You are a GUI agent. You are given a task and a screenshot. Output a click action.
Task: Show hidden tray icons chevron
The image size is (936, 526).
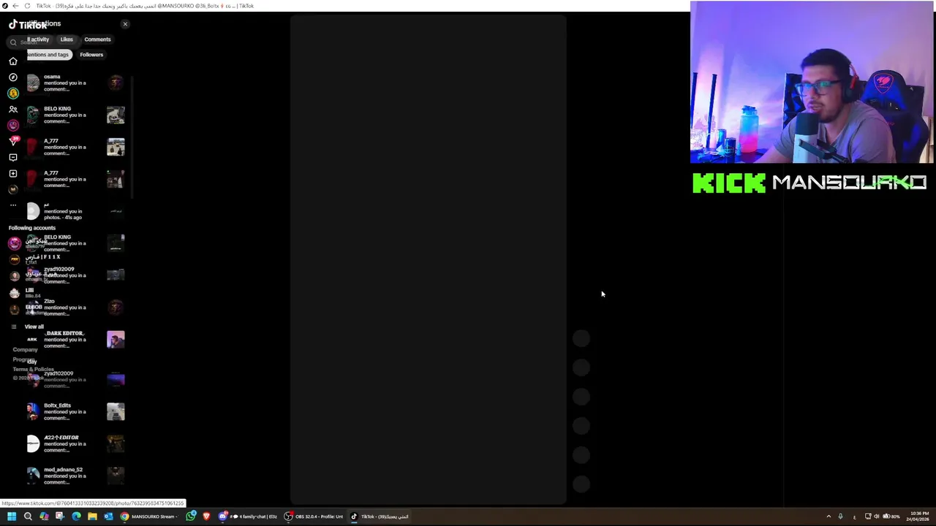pyautogui.click(x=829, y=517)
